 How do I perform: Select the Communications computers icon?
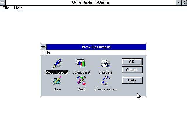(x=105, y=80)
